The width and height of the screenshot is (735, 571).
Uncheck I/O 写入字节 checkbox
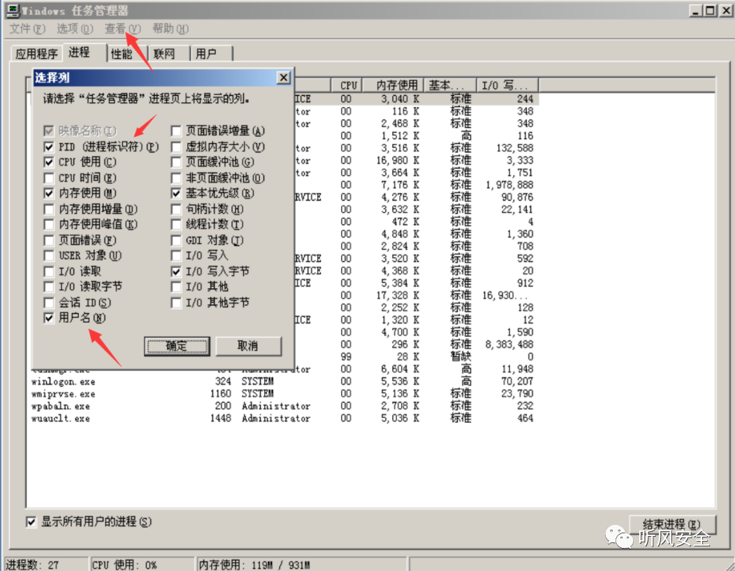point(176,271)
